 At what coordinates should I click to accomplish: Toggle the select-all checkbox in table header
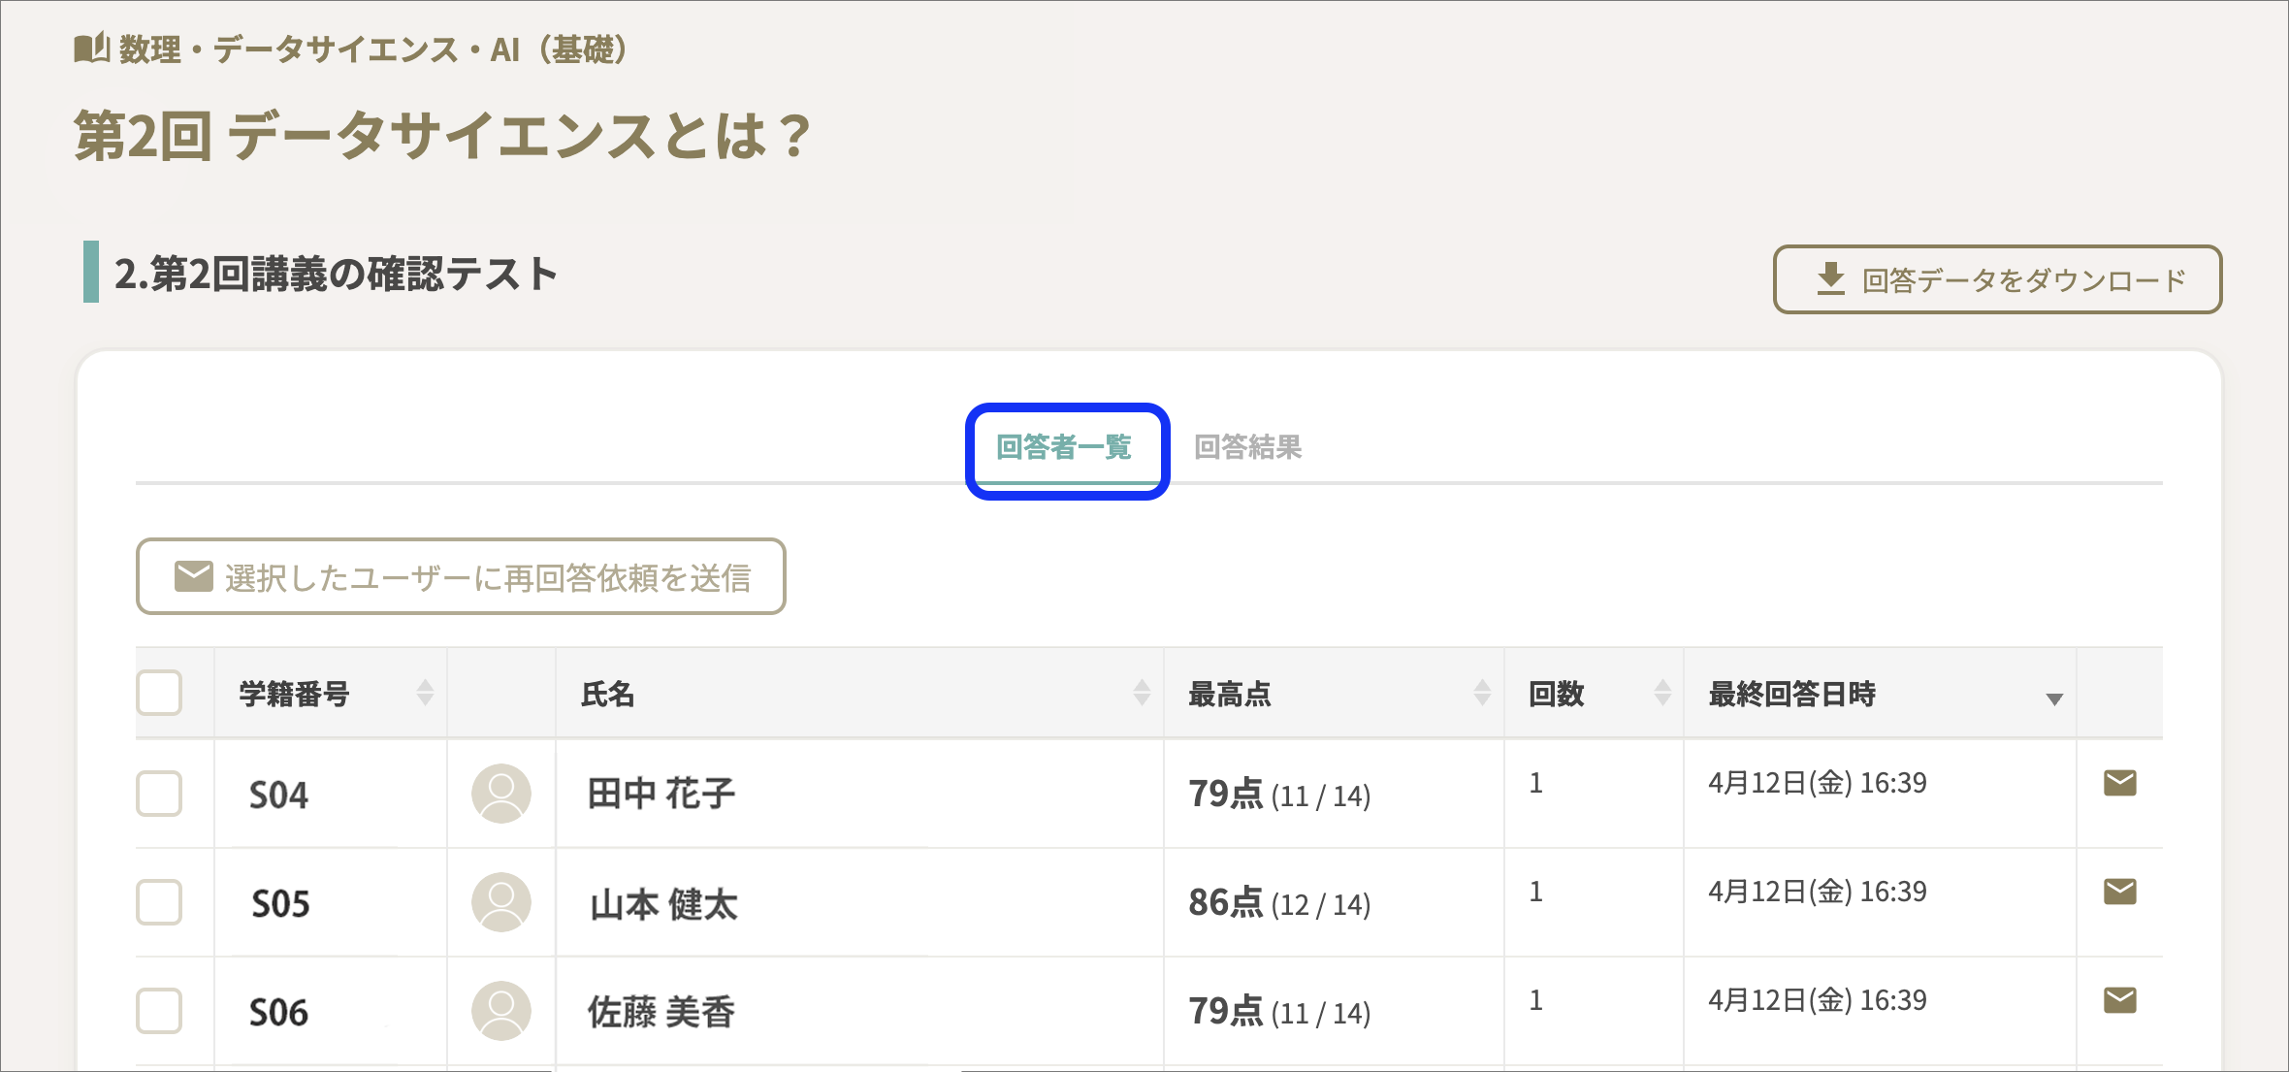pos(159,693)
